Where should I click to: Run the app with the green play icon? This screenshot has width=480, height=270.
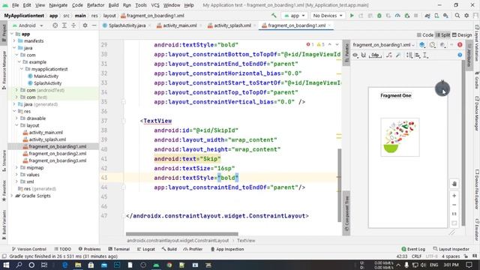pyautogui.click(x=352, y=16)
